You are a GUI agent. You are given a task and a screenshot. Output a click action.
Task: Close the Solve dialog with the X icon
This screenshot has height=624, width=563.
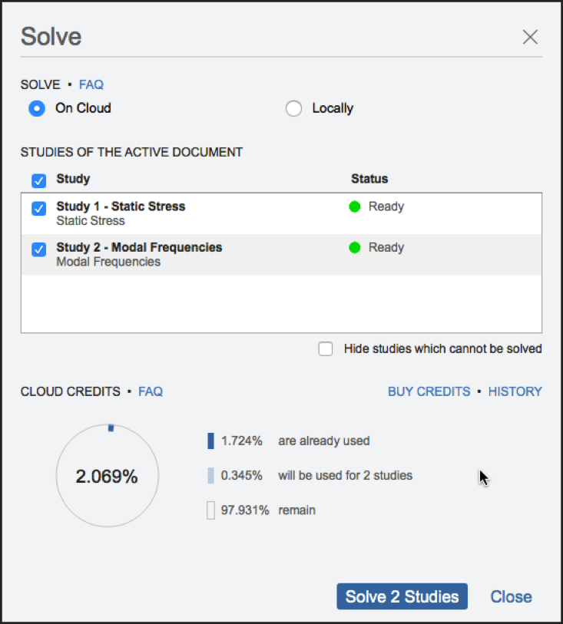530,37
